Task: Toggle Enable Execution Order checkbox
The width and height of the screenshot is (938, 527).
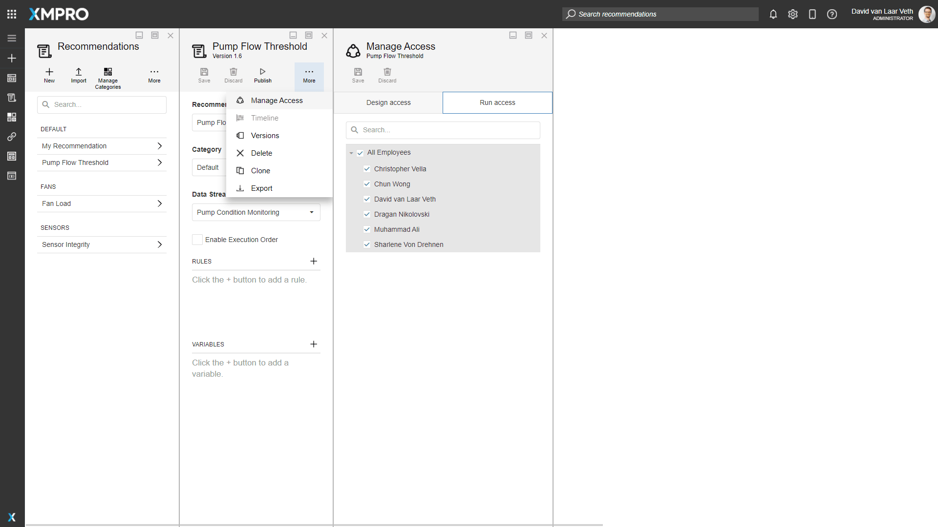Action: tap(197, 240)
